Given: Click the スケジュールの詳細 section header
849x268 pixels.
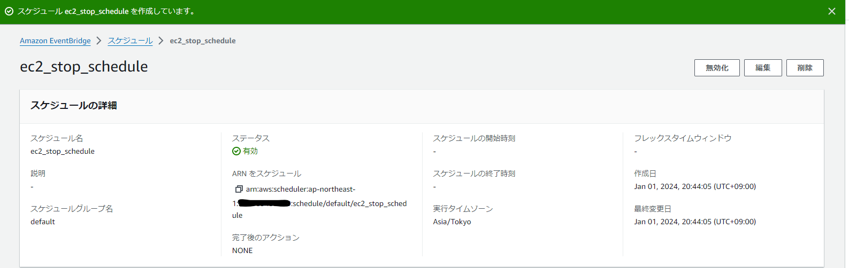Looking at the screenshot, I should (x=73, y=106).
